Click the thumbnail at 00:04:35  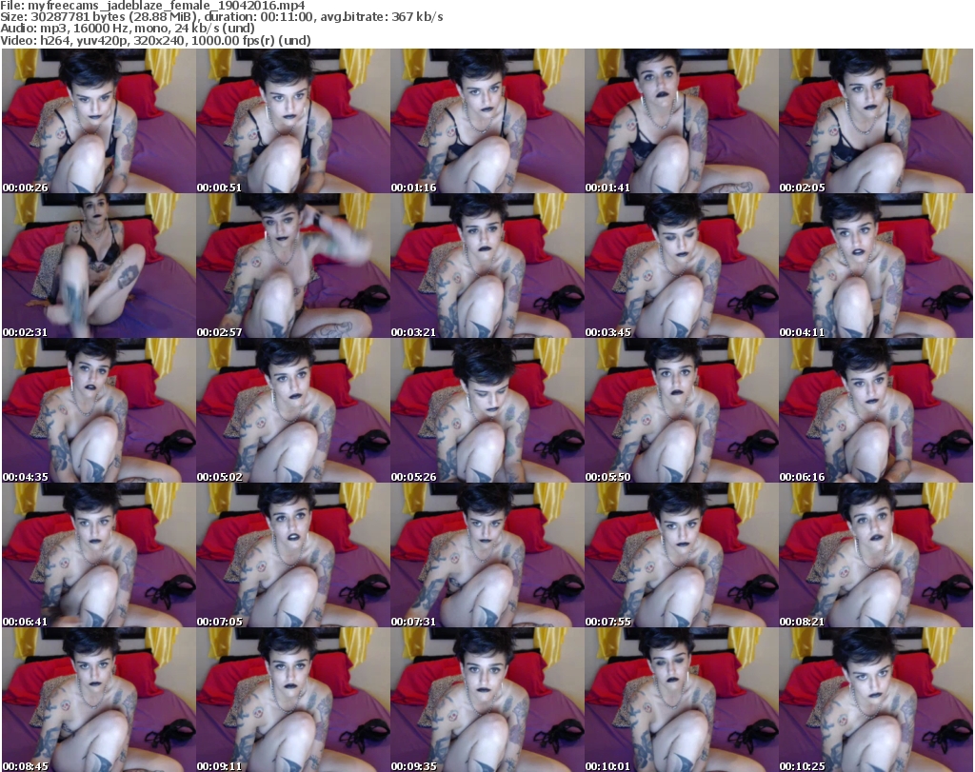point(99,411)
